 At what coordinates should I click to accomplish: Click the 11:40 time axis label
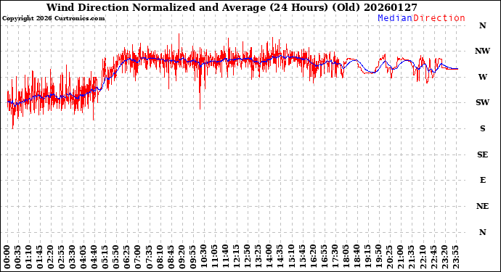(x=225, y=257)
